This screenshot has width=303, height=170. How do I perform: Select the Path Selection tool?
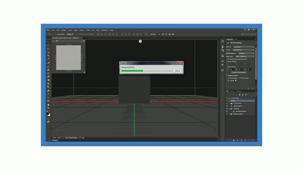pyautogui.click(x=48, y=98)
